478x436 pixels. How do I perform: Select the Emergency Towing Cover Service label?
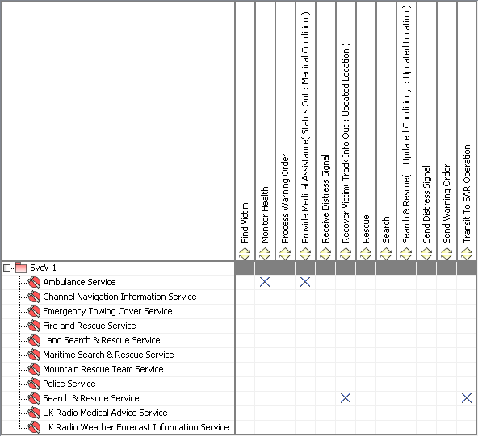coord(107,311)
